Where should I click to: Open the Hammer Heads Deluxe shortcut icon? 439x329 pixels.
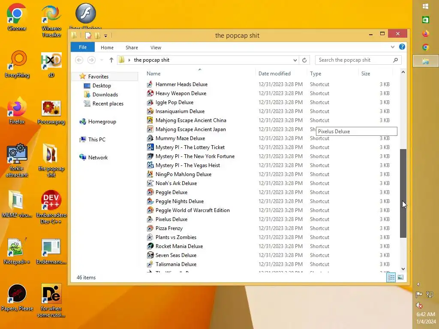click(150, 84)
